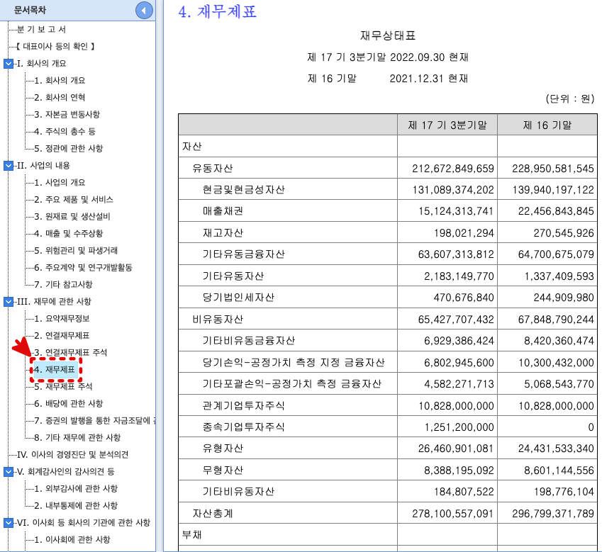
Task: Open 6. 배당에 관한 사항 item
Action: tap(68, 403)
